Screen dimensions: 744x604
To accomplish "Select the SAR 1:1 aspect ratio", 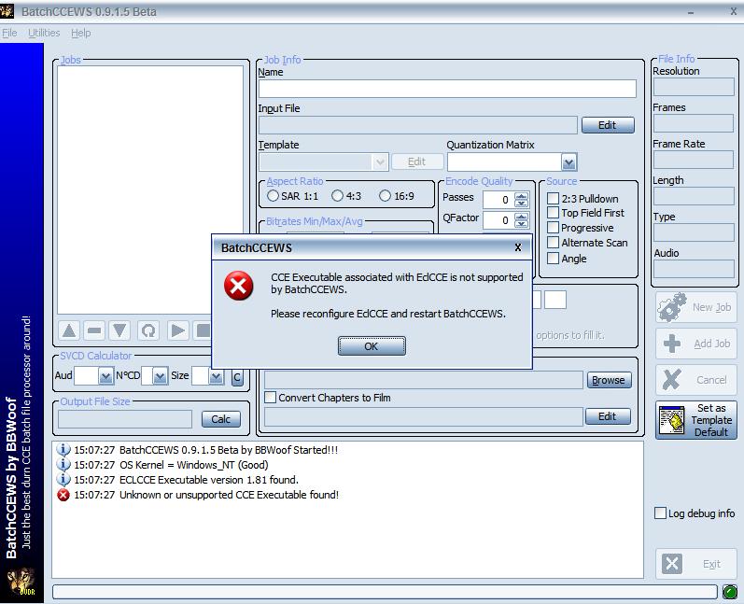I will pos(273,196).
